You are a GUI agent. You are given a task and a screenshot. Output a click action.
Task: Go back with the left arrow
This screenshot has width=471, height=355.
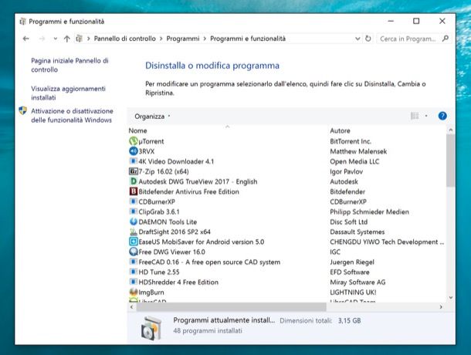point(25,39)
